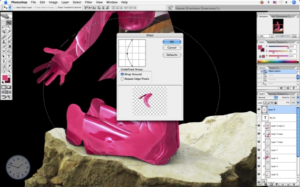Select the Healing Brush tool
This screenshot has height=187, width=300.
click(x=3, y=37)
